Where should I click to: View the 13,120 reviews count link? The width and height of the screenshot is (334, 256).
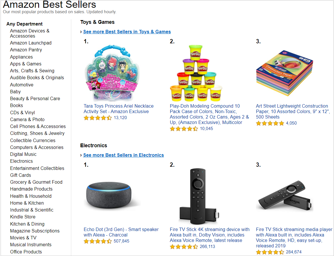120,118
